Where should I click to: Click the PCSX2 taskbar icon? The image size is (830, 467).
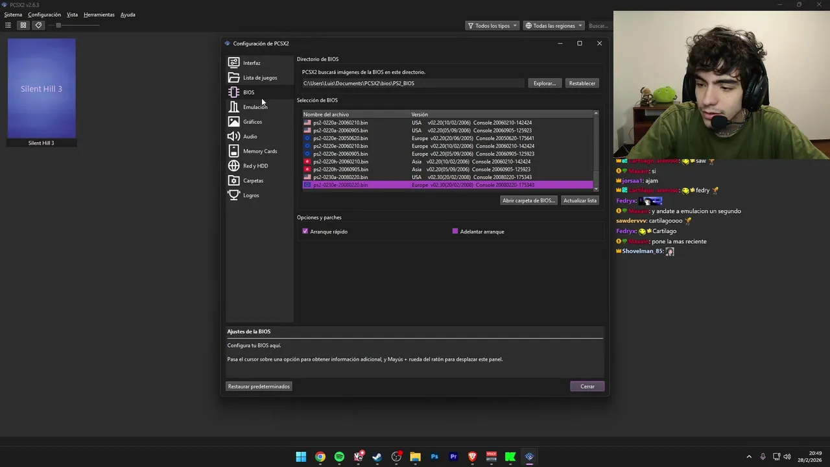click(x=529, y=457)
